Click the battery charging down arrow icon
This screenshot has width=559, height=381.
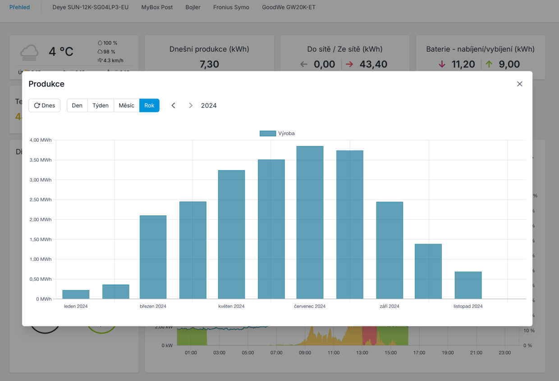tap(442, 64)
